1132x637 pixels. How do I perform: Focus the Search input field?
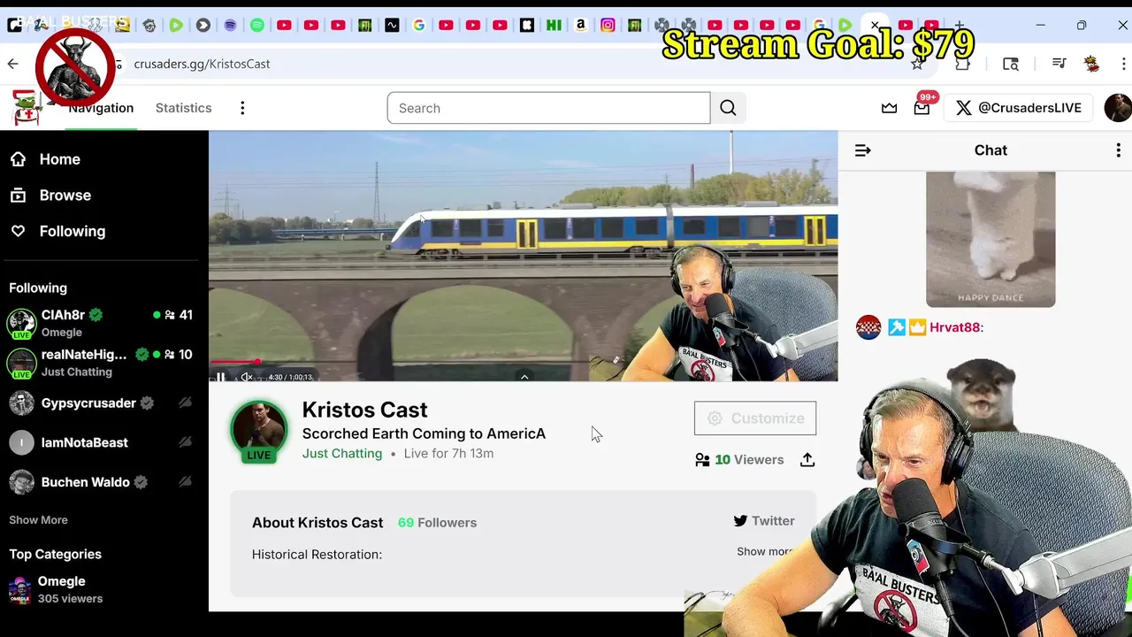point(548,108)
